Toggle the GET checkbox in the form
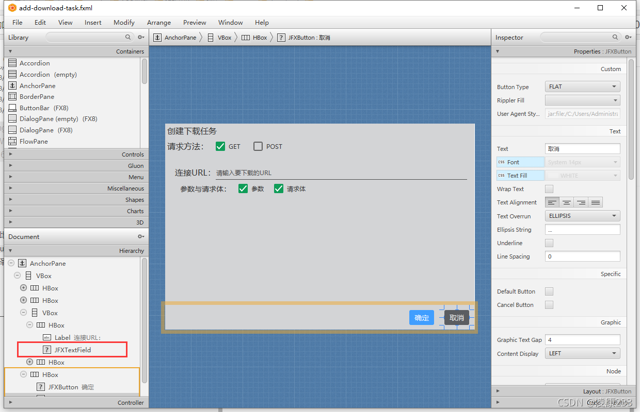 coord(220,146)
